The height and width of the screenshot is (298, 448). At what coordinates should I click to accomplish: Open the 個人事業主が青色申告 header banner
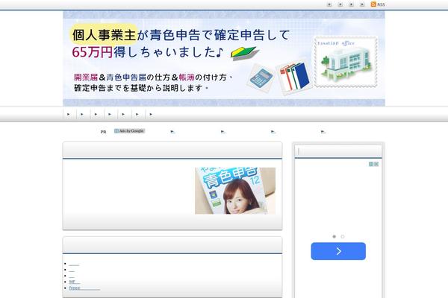[x=224, y=58]
